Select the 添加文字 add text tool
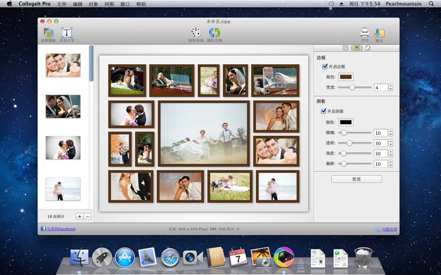The height and width of the screenshot is (275, 441). tap(67, 33)
